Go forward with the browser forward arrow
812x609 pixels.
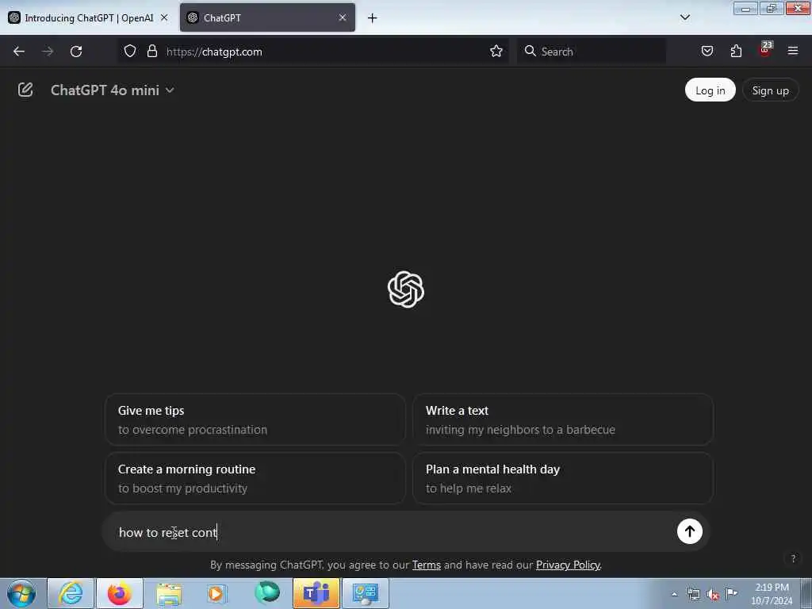[48, 52]
